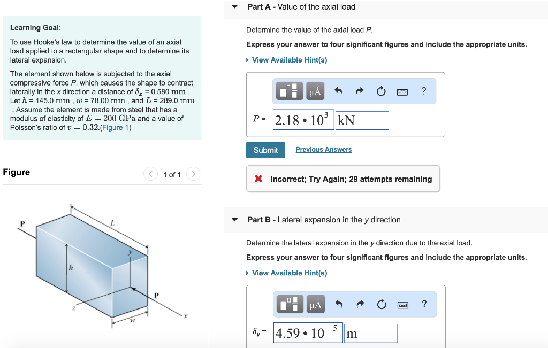The width and height of the screenshot is (548, 348).
Task: Reset the Part A answer with the reset icon
Action: pyautogui.click(x=381, y=91)
